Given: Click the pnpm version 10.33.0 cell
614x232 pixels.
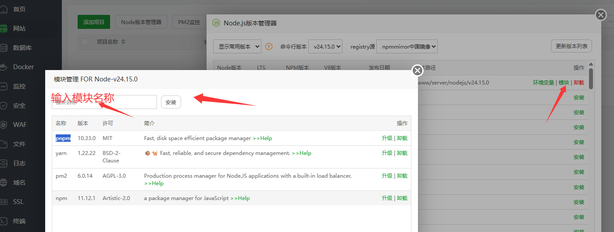Looking at the screenshot, I should click(86, 138).
